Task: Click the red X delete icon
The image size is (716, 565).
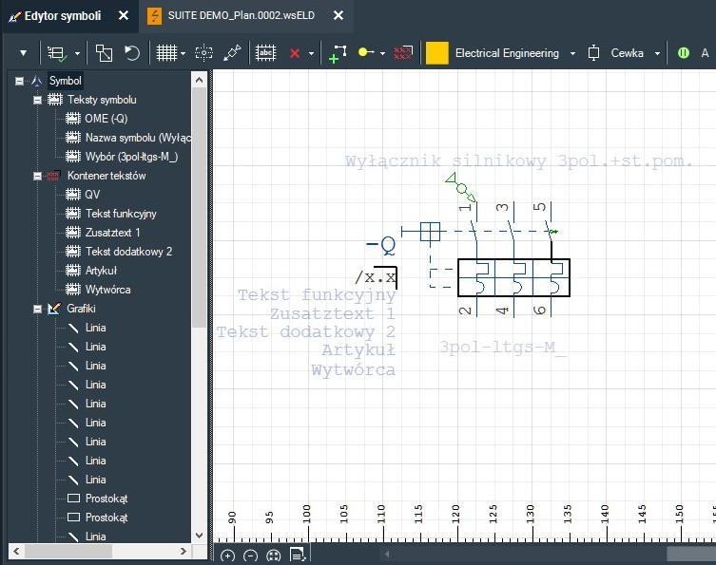Action: click(x=295, y=54)
